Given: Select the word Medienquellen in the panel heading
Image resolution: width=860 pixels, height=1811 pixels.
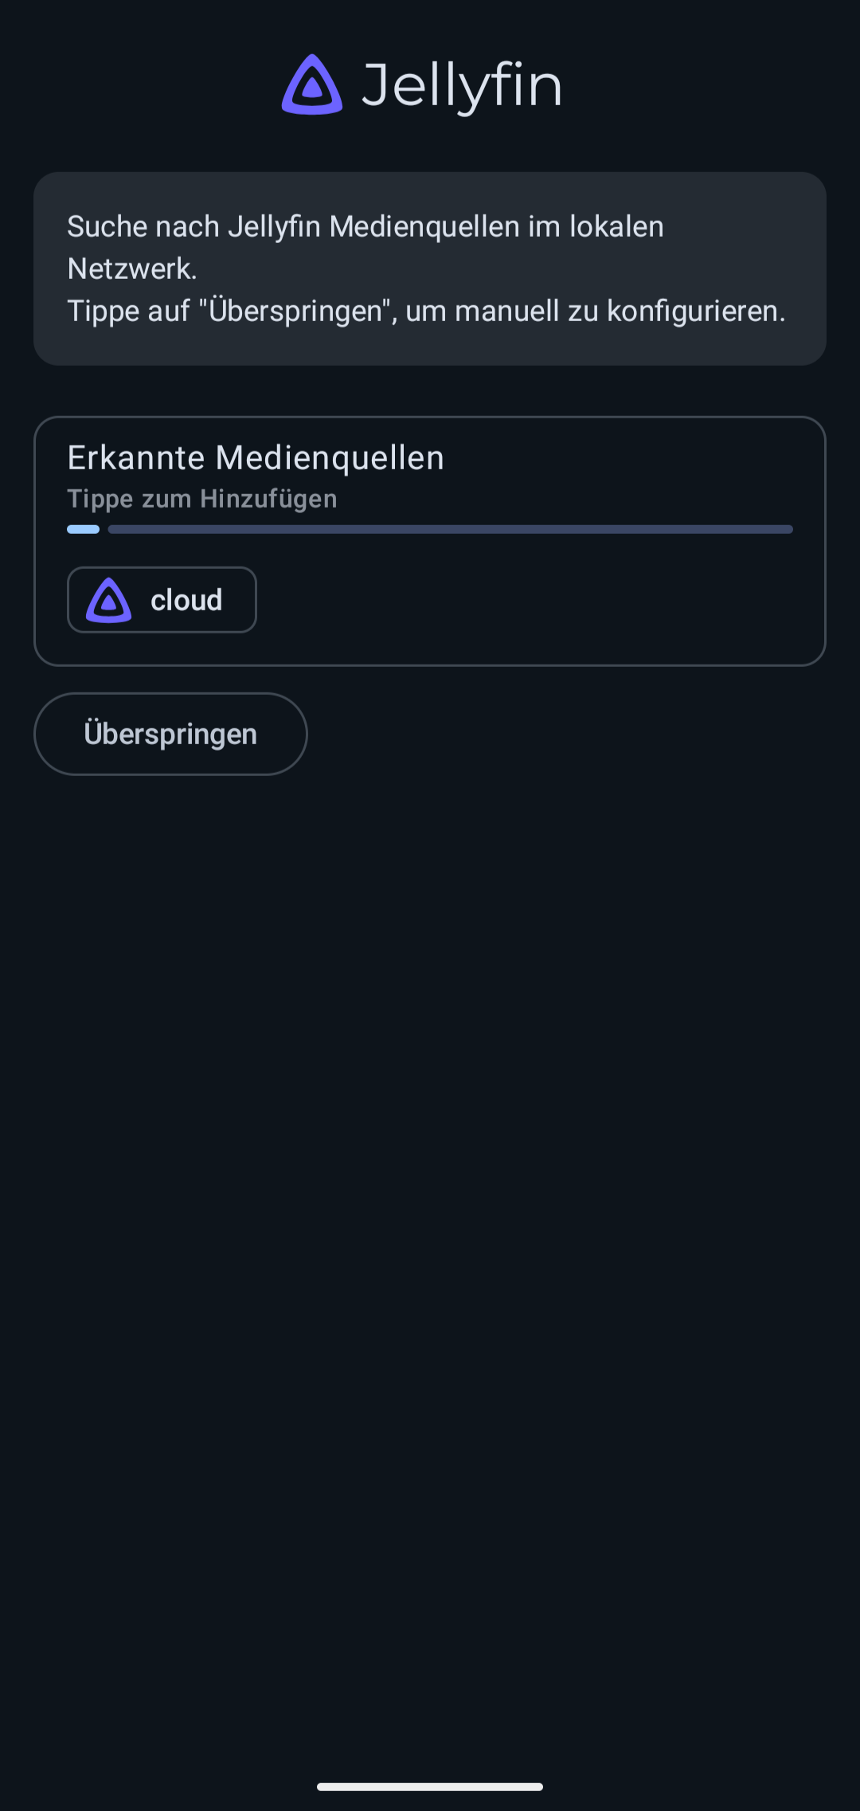Looking at the screenshot, I should tap(330, 458).
